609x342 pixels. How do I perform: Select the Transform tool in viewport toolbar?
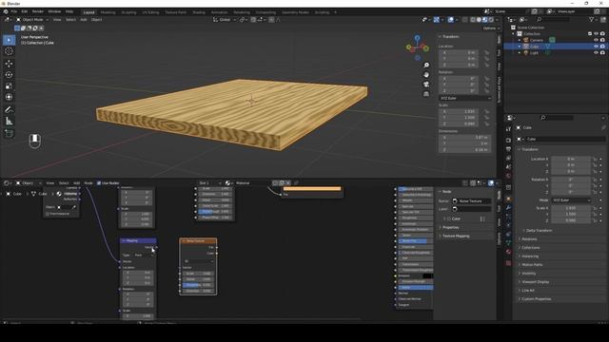9,97
